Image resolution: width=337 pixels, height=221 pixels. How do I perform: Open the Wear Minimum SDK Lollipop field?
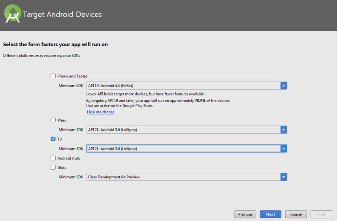[x=183, y=130]
